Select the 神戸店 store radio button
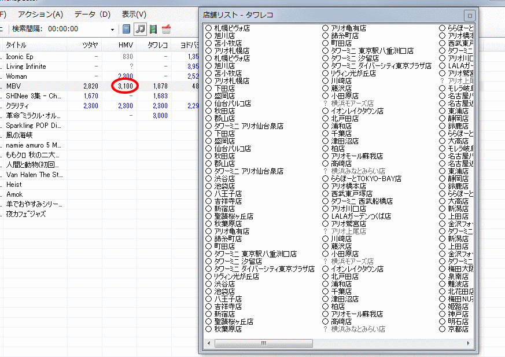505x357 pixels. click(x=442, y=314)
